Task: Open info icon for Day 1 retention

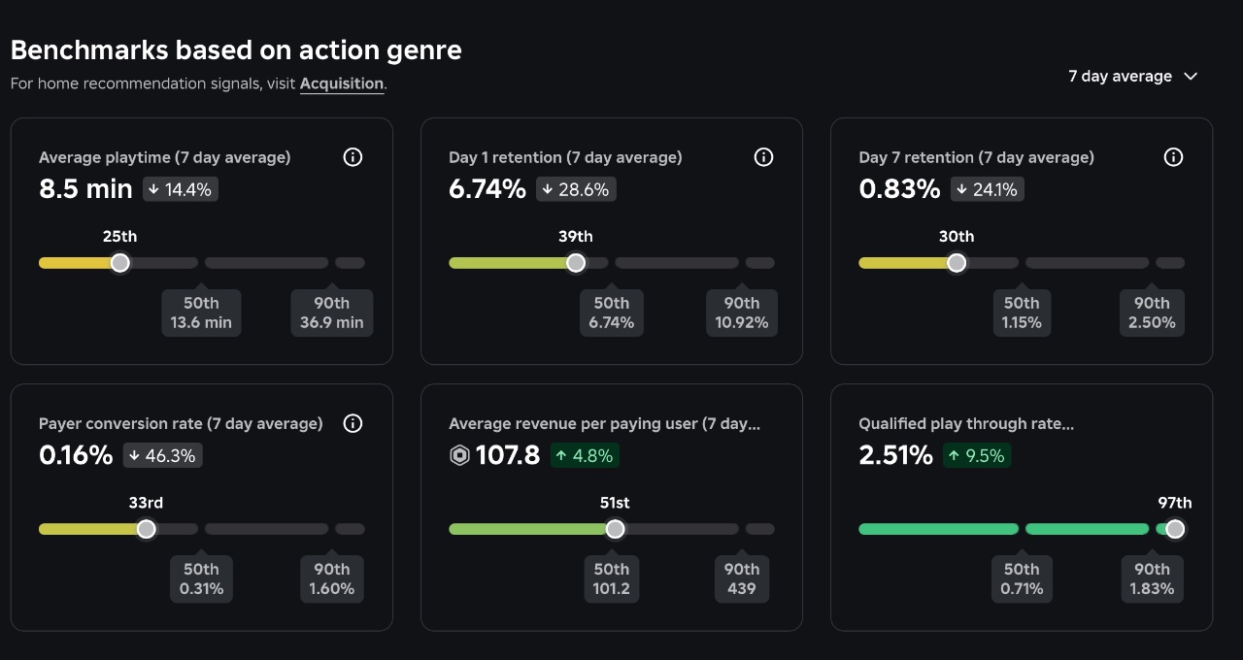Action: 764,157
